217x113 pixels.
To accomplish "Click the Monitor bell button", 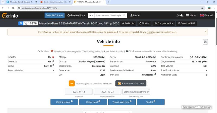I will [144, 23].
